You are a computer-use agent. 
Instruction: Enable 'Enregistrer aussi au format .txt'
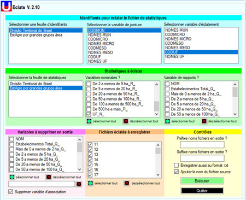(176, 165)
